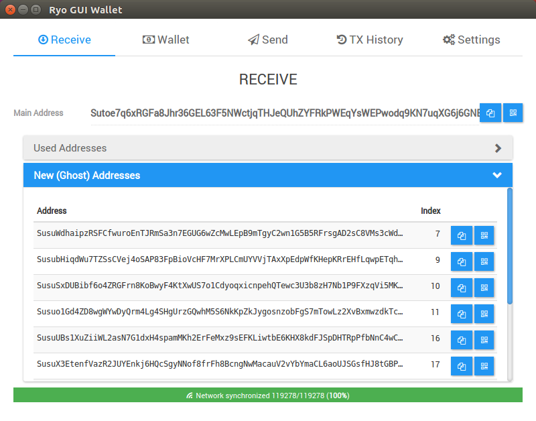Click the Main Address label
Screen dimensions: 536x421
38,113
